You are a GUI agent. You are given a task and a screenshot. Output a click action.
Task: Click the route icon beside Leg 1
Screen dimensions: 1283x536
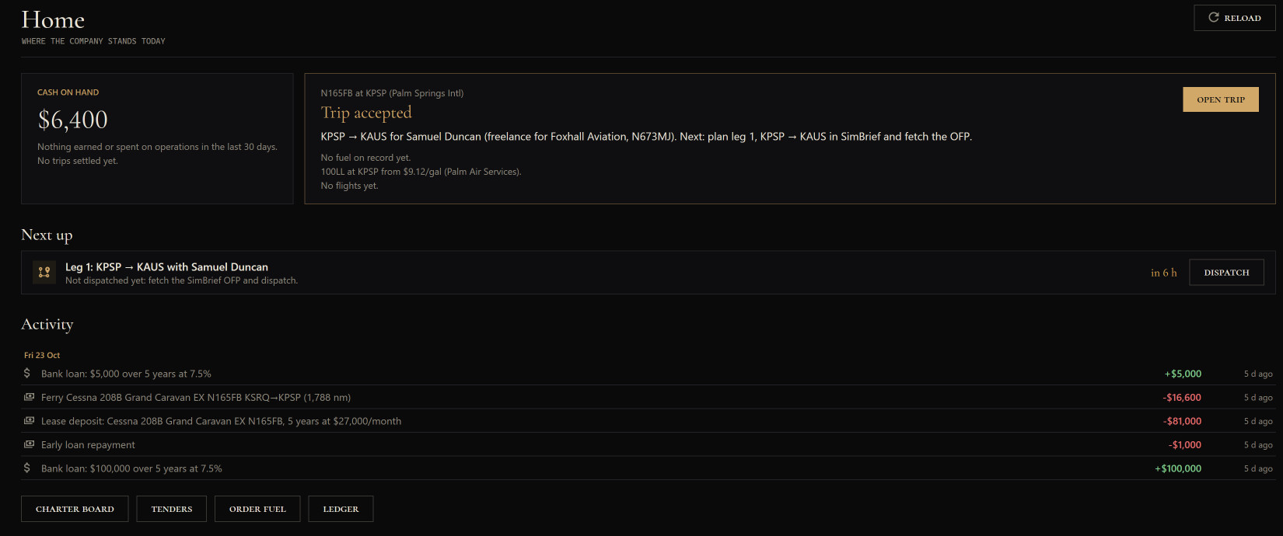44,273
